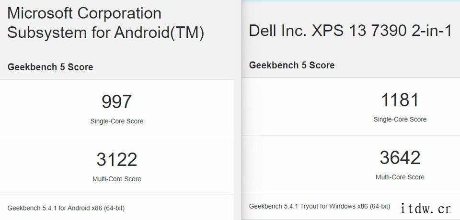Click the Dell Inc. text in the right title
460x220 pixels.
point(277,31)
